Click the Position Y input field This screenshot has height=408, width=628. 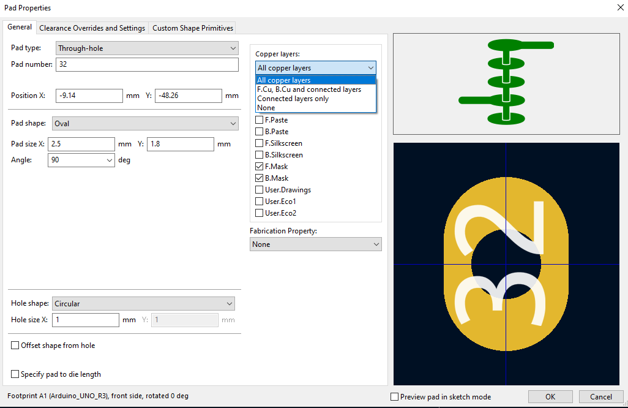pos(189,96)
